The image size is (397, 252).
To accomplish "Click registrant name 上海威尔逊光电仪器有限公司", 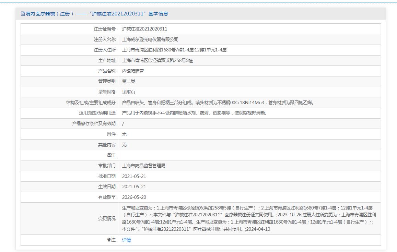I will pos(150,39).
